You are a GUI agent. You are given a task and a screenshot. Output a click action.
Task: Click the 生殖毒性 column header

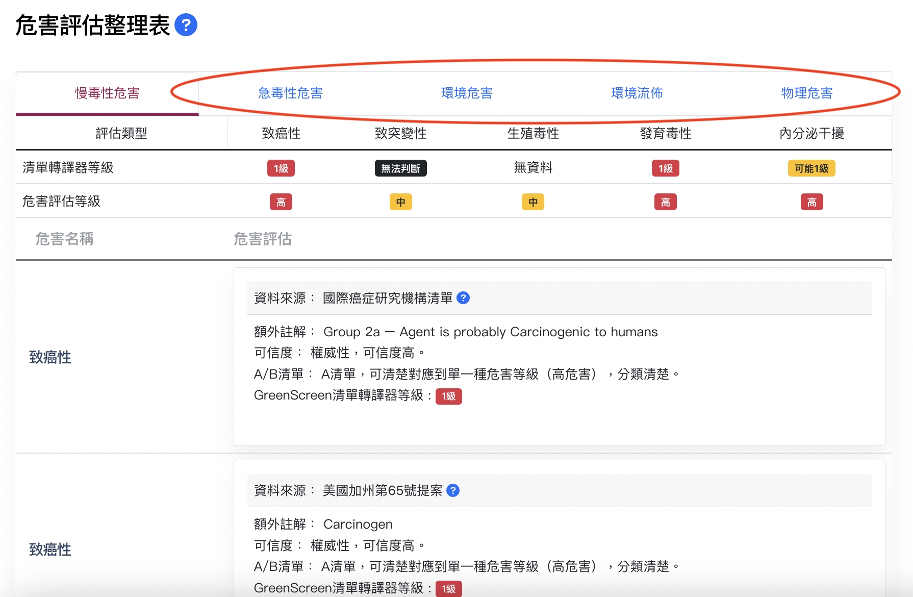pos(533,133)
